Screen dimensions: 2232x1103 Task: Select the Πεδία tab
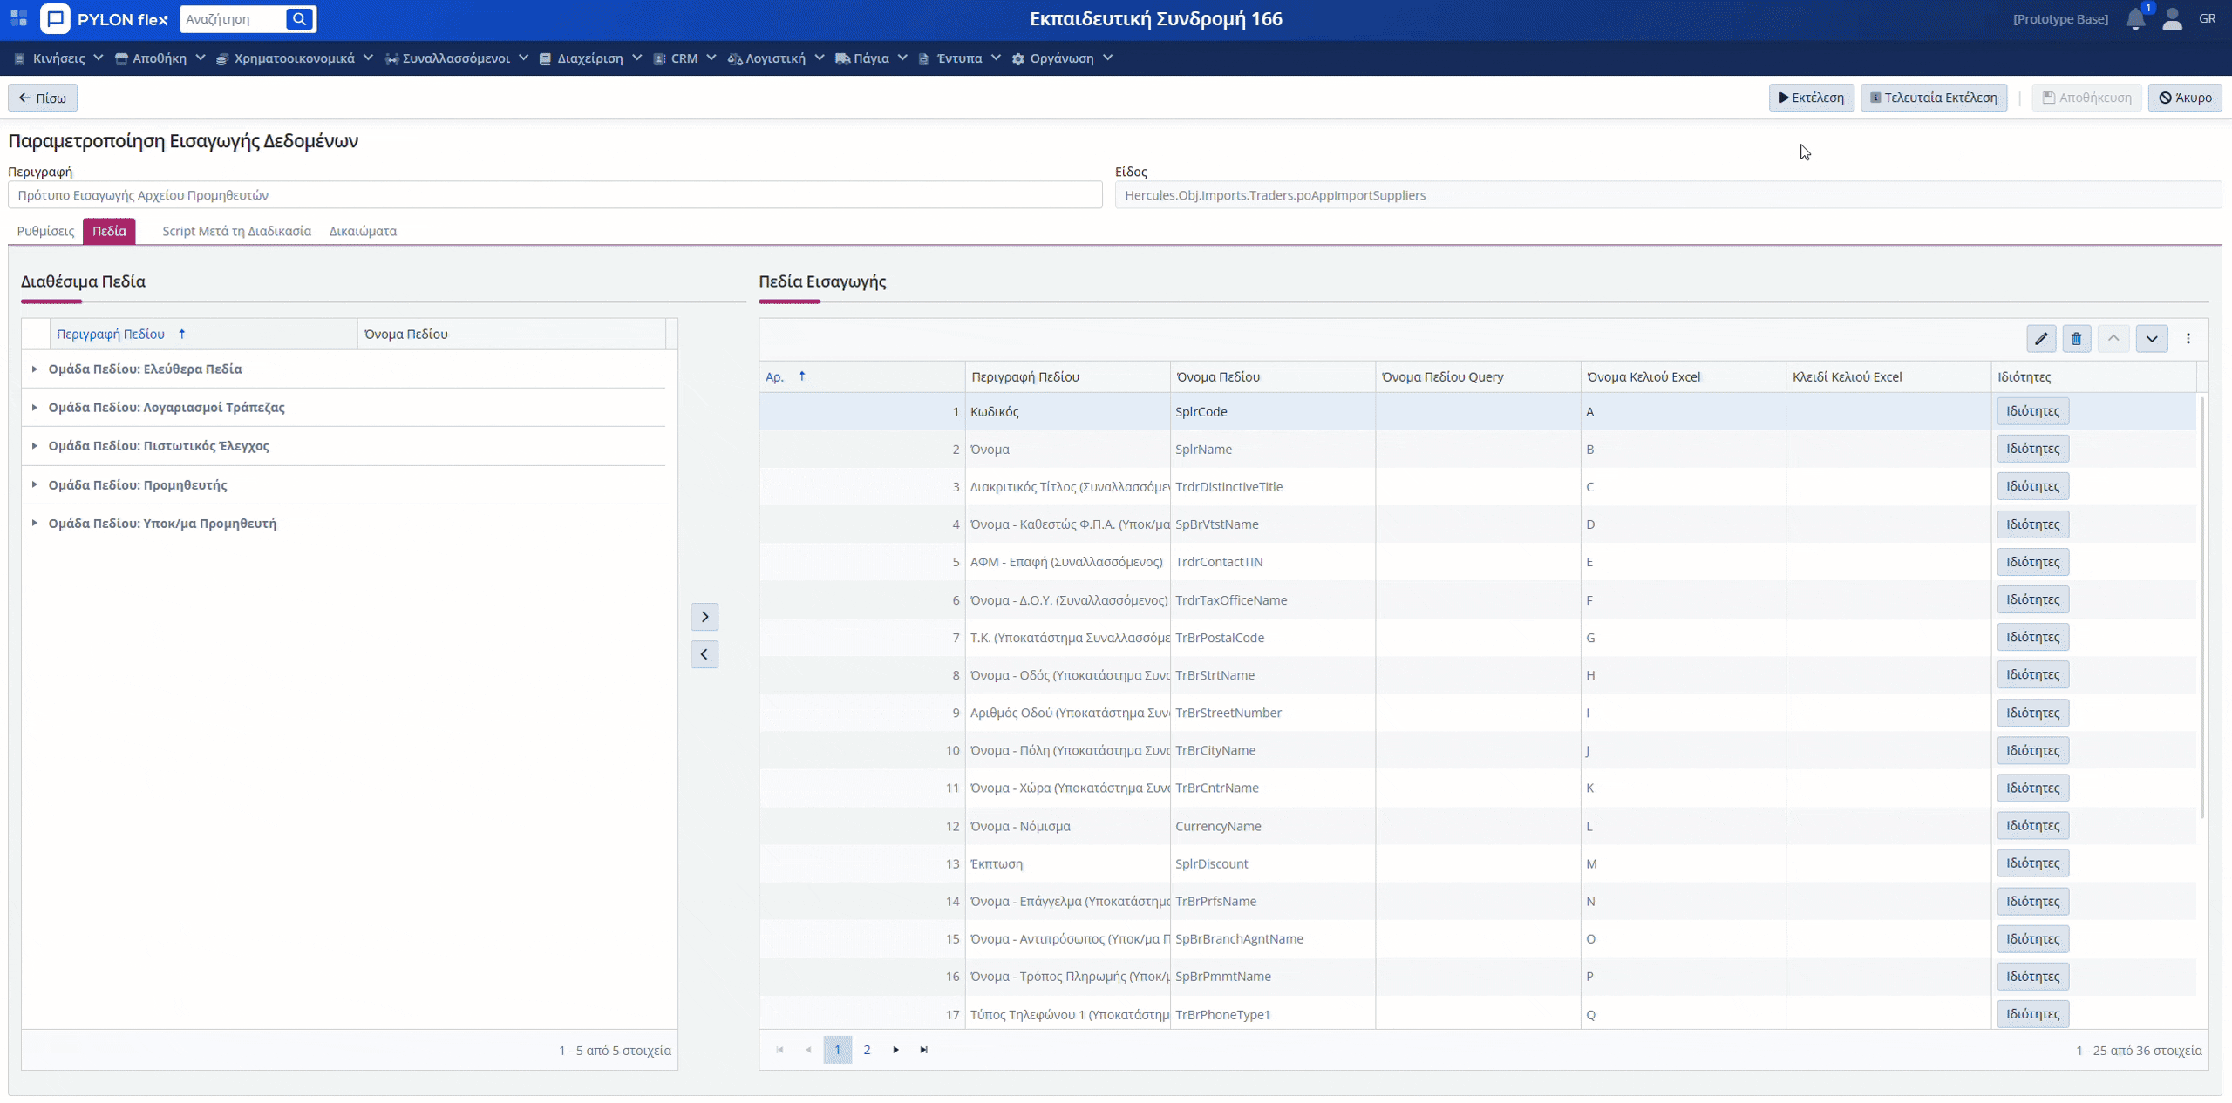(x=109, y=231)
